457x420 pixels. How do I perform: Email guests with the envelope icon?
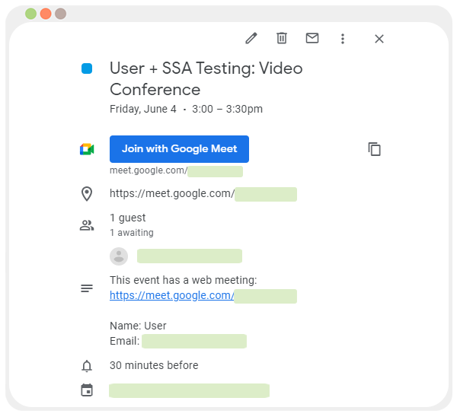coord(312,38)
